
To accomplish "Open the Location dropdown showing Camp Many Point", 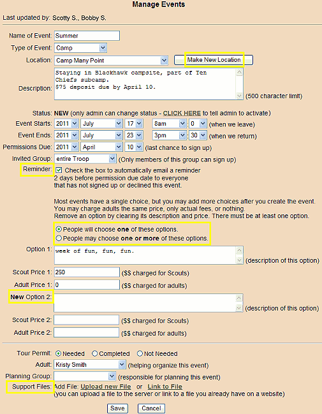I will (111, 61).
